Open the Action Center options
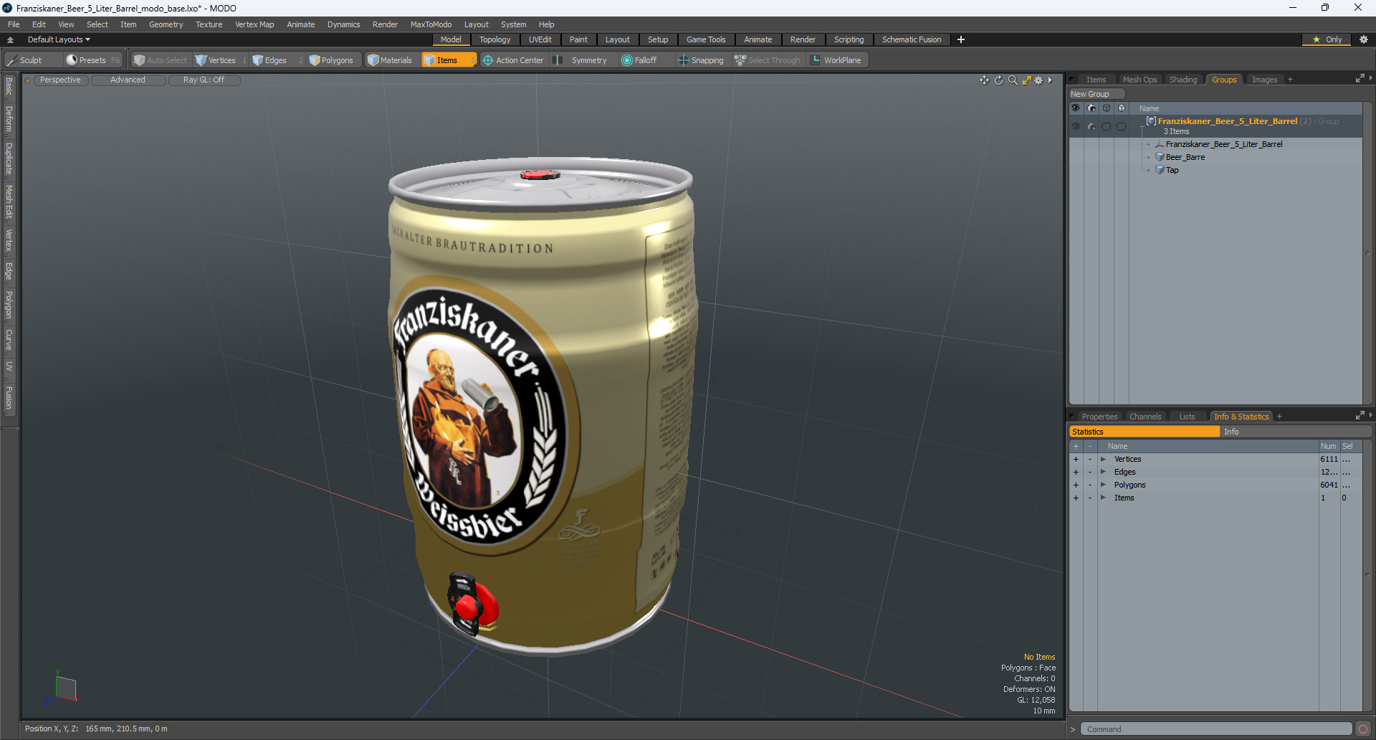 [x=513, y=60]
